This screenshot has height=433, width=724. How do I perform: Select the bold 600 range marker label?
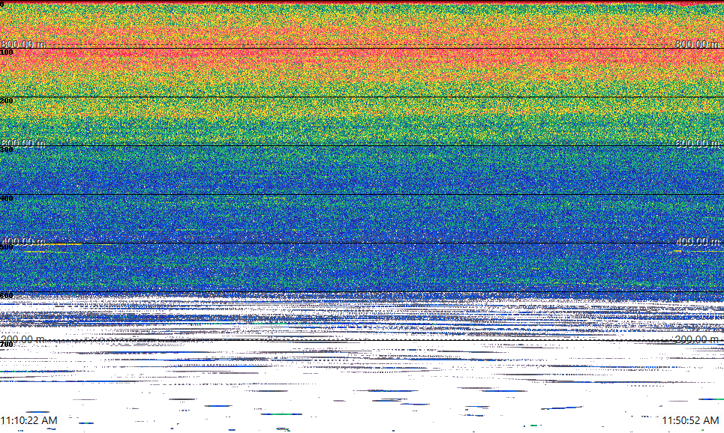click(7, 296)
